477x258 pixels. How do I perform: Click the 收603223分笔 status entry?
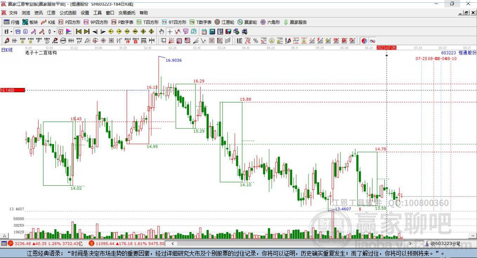(443, 244)
